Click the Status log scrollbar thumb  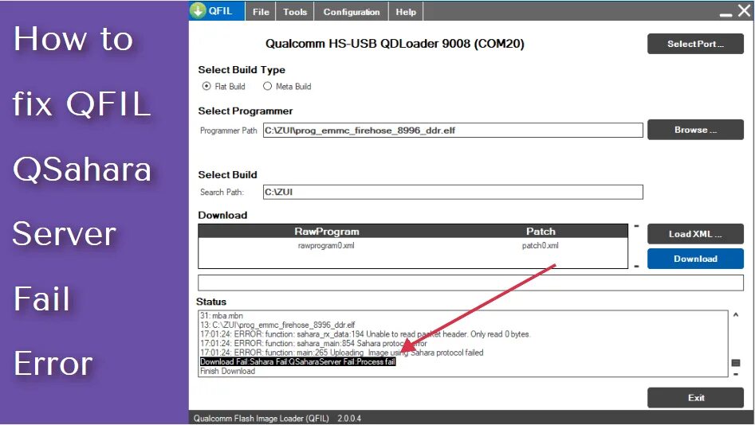click(736, 362)
